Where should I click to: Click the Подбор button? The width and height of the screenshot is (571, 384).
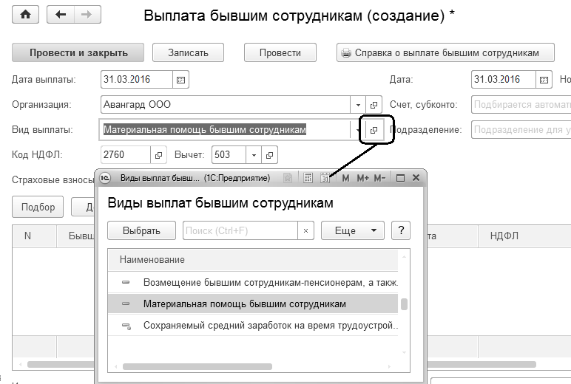point(38,207)
